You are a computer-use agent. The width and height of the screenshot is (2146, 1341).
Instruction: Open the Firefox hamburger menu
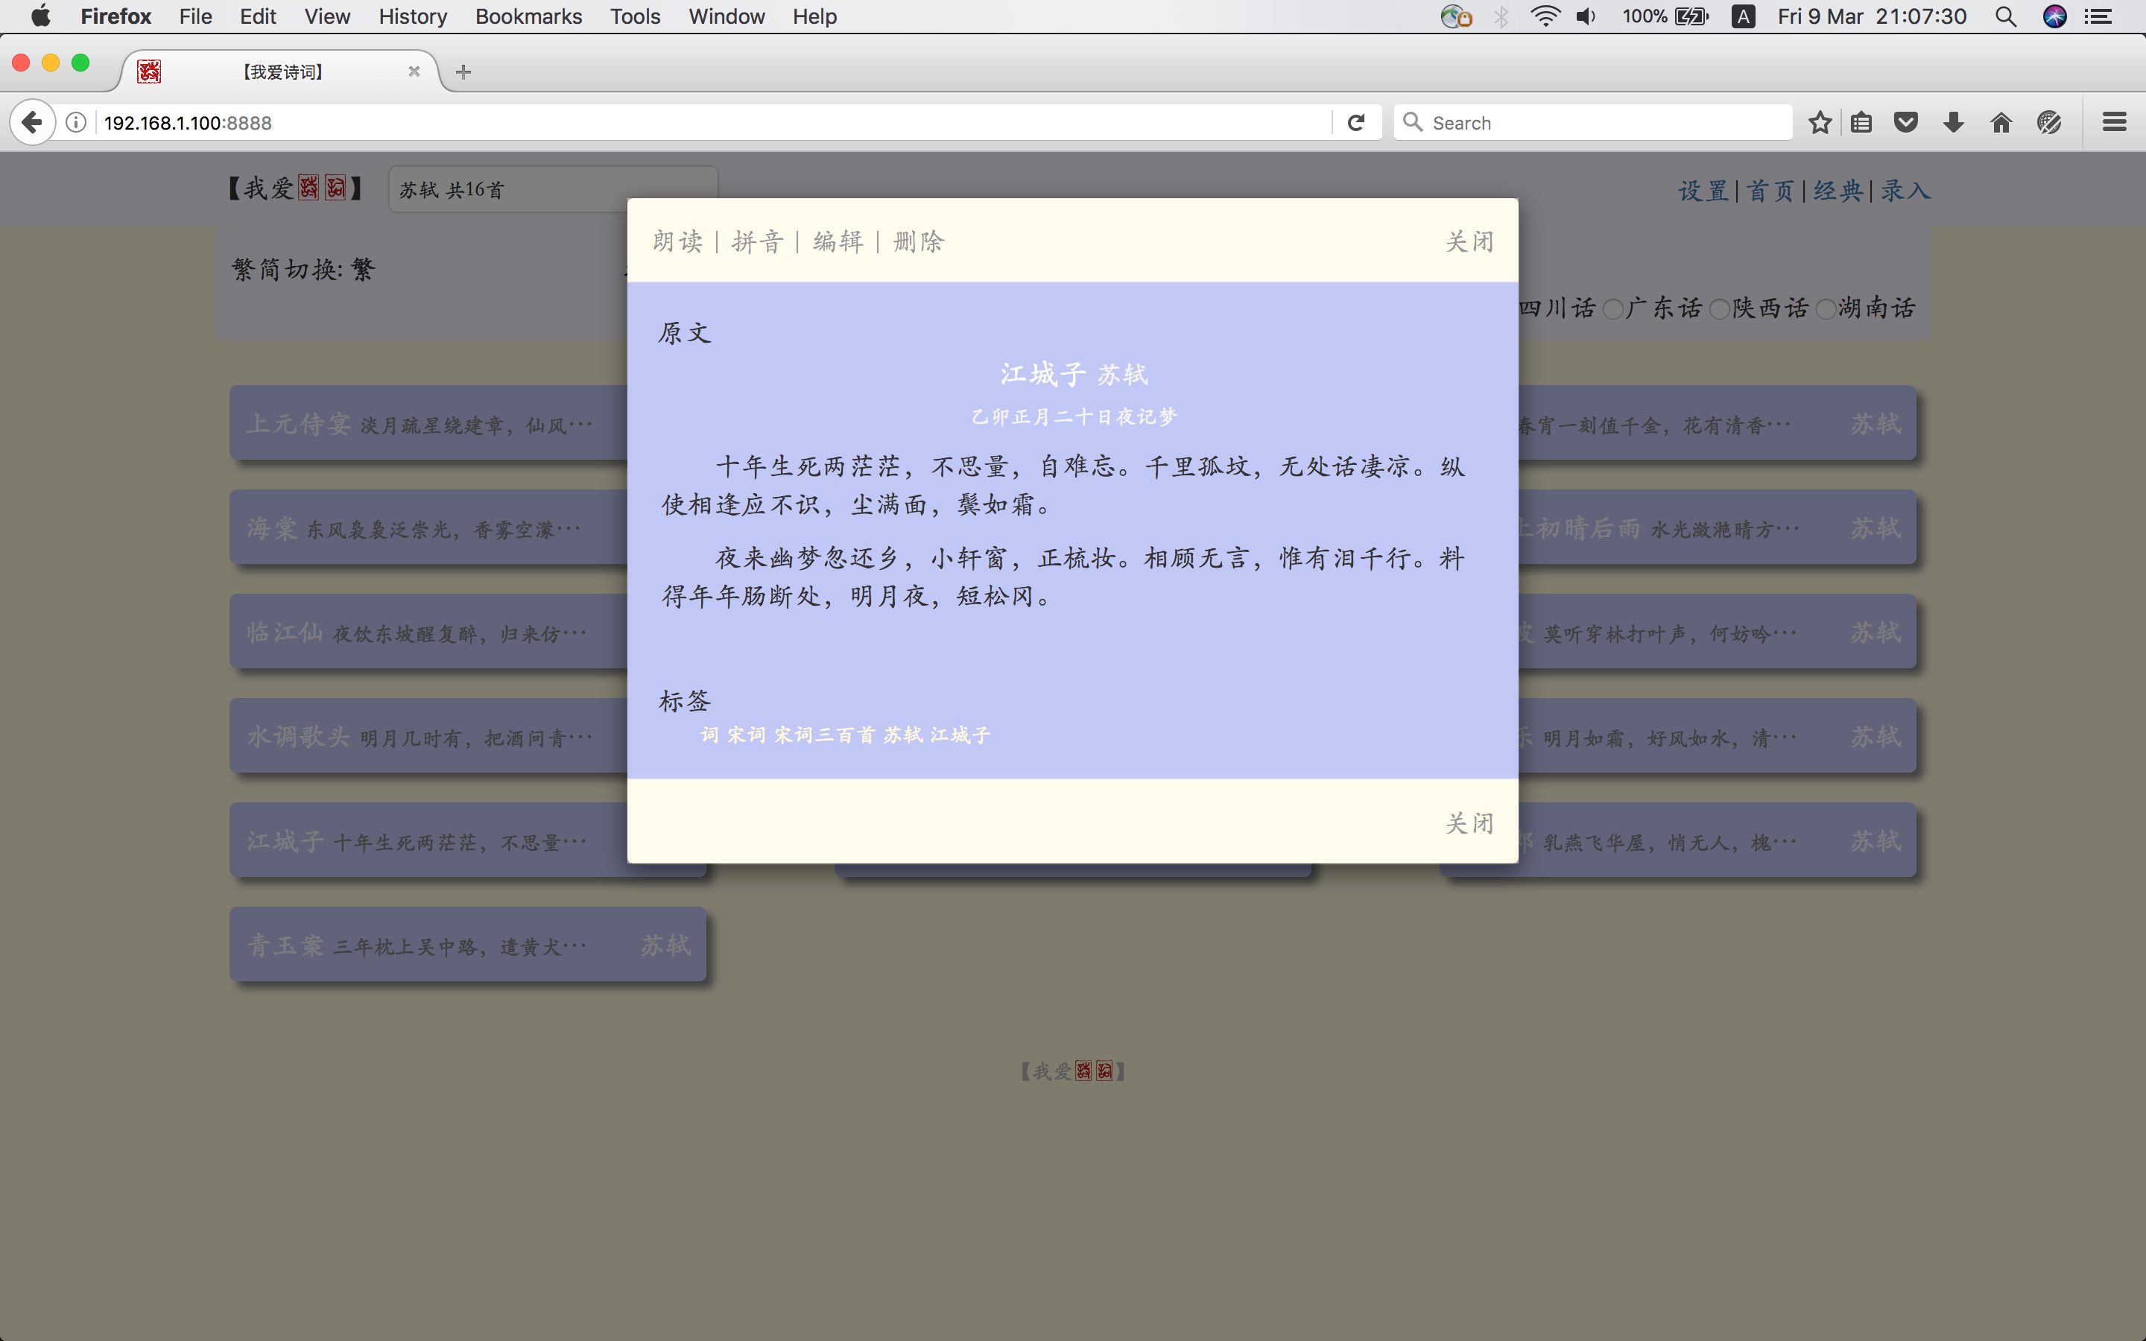click(2114, 122)
